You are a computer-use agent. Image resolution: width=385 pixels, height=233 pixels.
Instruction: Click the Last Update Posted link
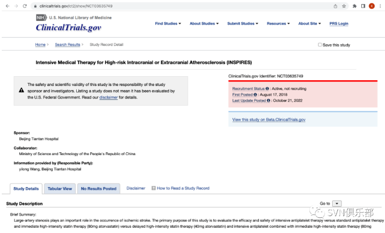pos(249,101)
